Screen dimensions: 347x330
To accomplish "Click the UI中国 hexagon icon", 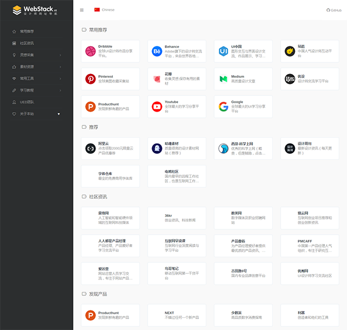I will pos(223,51).
